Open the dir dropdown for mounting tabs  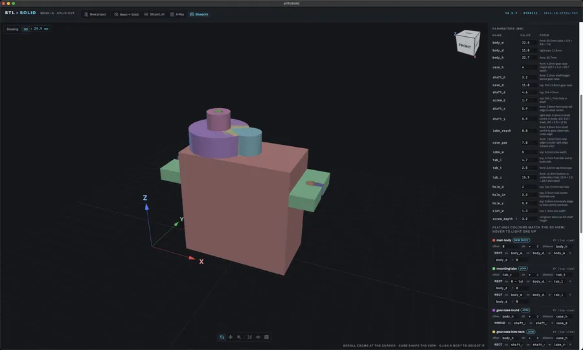pos(533,275)
